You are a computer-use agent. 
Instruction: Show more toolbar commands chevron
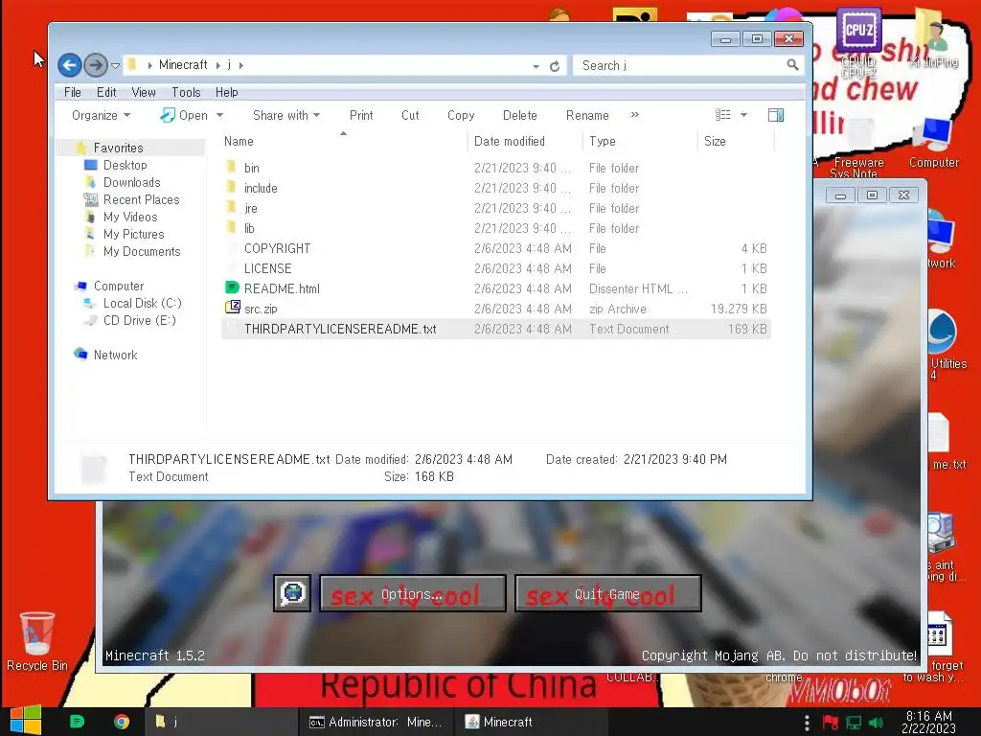pos(635,115)
